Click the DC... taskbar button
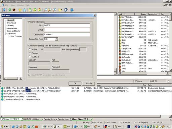 (x=57, y=127)
